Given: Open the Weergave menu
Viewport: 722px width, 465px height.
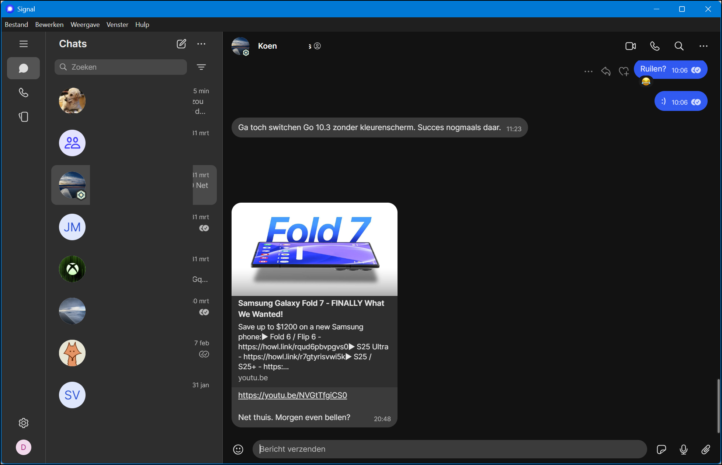Looking at the screenshot, I should coord(85,25).
